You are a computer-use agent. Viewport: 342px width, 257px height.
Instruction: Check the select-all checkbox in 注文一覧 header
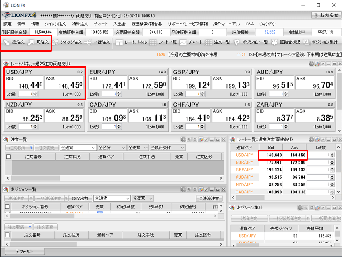pos(8,157)
